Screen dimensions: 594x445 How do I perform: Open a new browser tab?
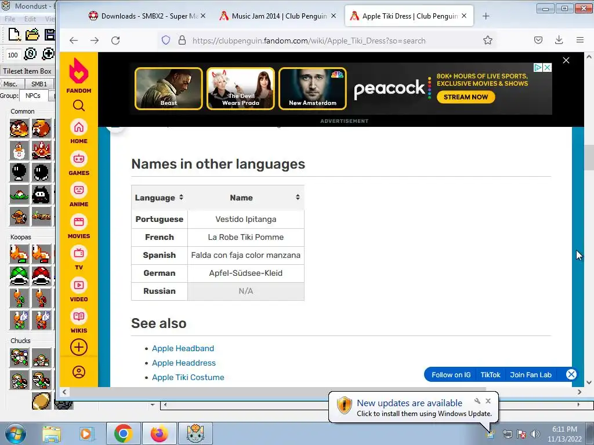486,16
